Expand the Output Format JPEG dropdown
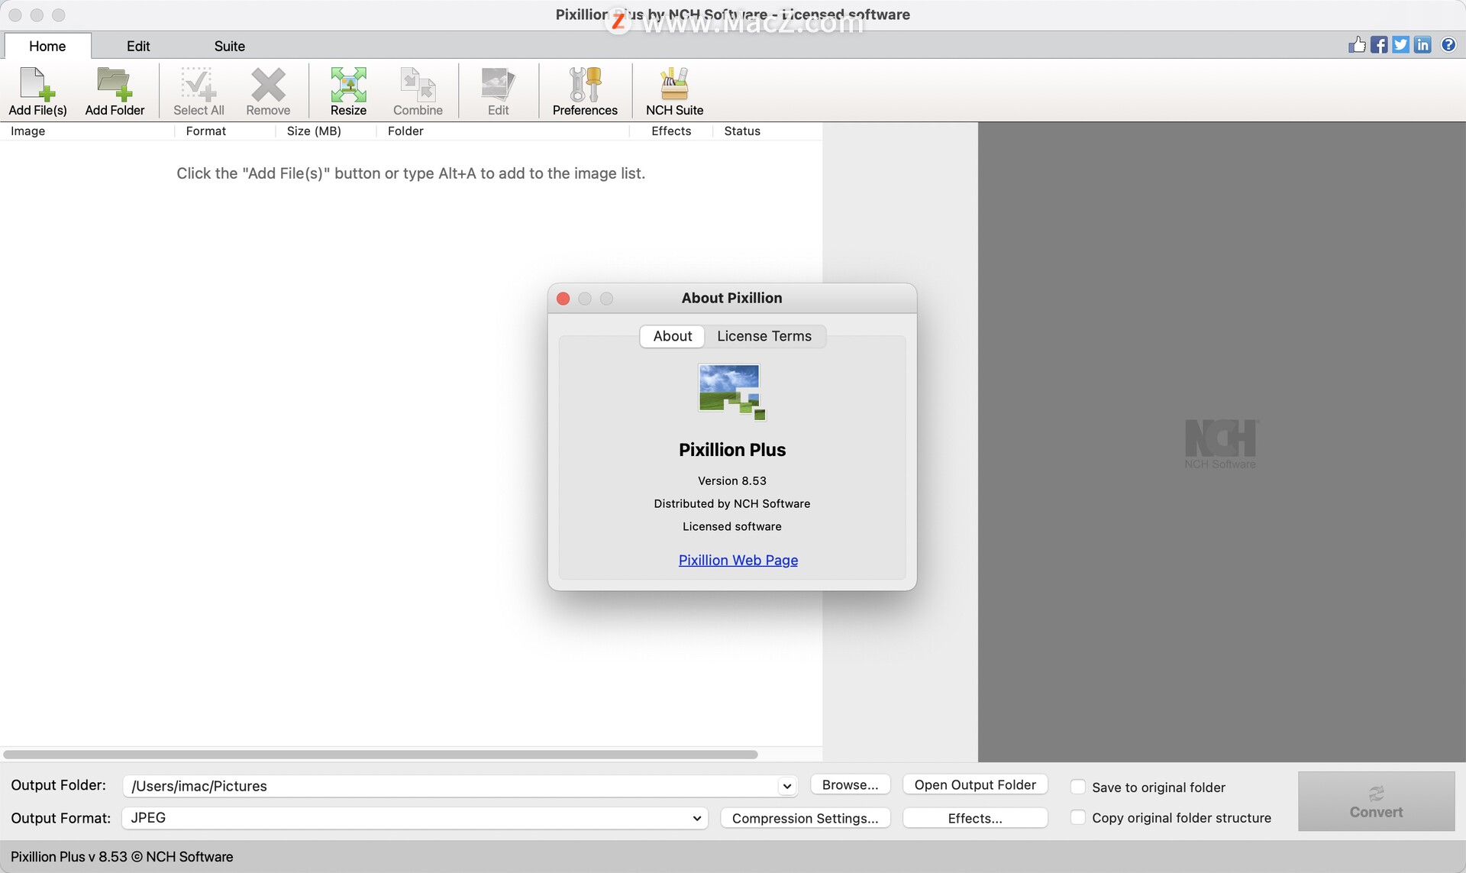Image resolution: width=1466 pixels, height=873 pixels. (696, 818)
